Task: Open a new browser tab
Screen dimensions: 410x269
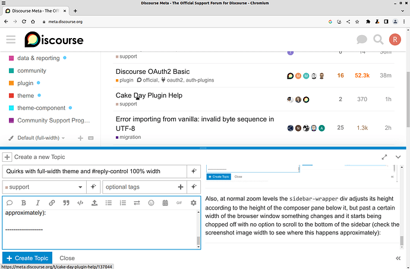Action: coord(75,11)
